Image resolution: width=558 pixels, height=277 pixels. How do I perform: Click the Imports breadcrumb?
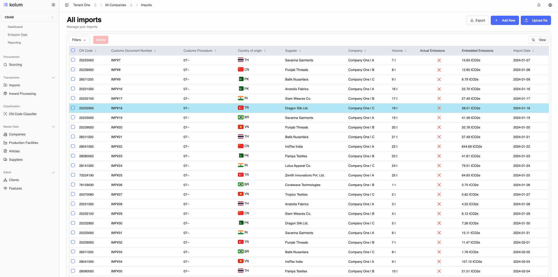(146, 5)
